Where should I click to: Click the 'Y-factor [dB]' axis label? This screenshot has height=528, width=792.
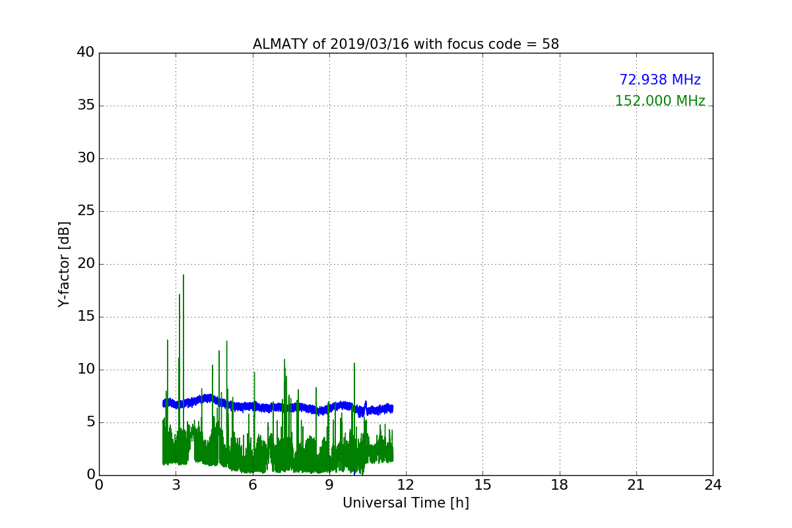64,264
